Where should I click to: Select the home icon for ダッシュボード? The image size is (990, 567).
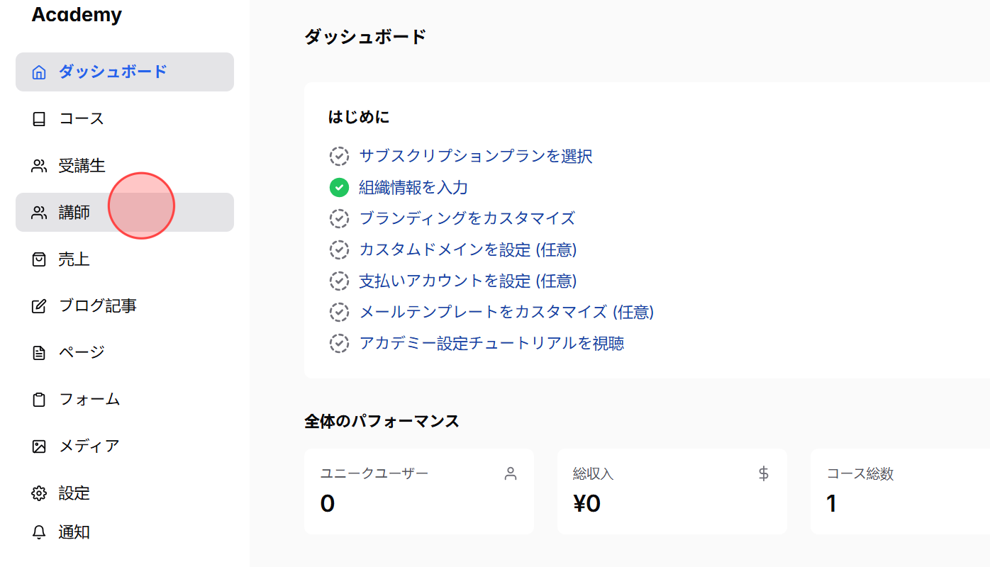pyautogui.click(x=39, y=72)
